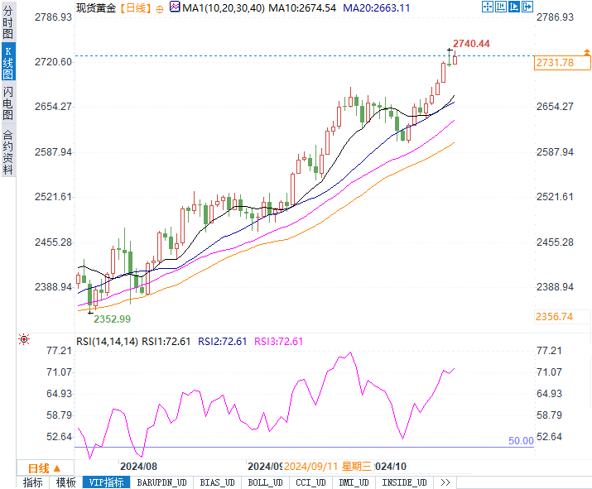Click the second icon in top-right toolbar
The height and width of the screenshot is (489, 592).
[500, 7]
